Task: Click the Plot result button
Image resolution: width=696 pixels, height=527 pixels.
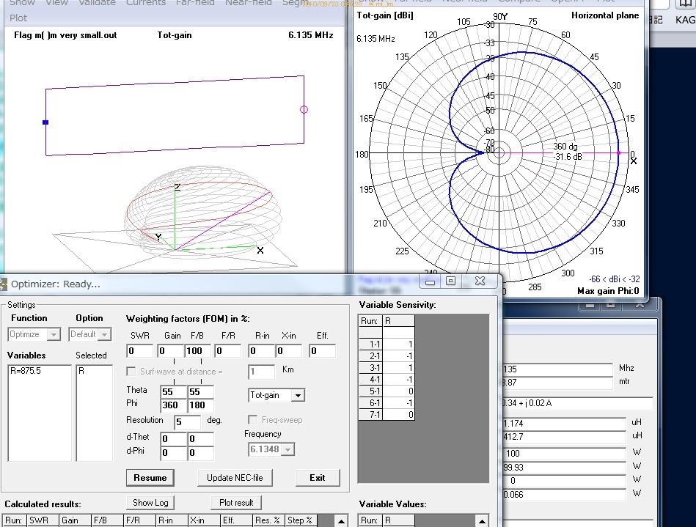Action: pos(236,503)
